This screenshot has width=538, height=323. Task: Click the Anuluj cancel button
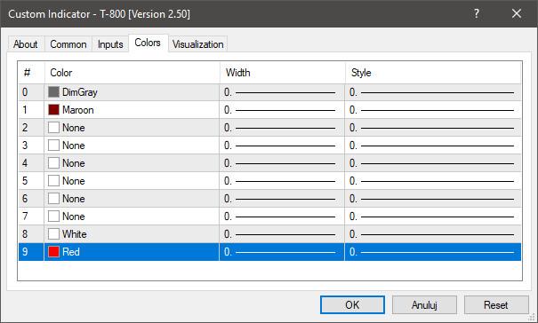(x=424, y=305)
